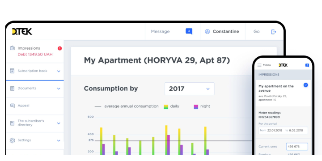This screenshot has width=322, height=161.
Task: Open the Message tab in header
Action: (x=161, y=31)
